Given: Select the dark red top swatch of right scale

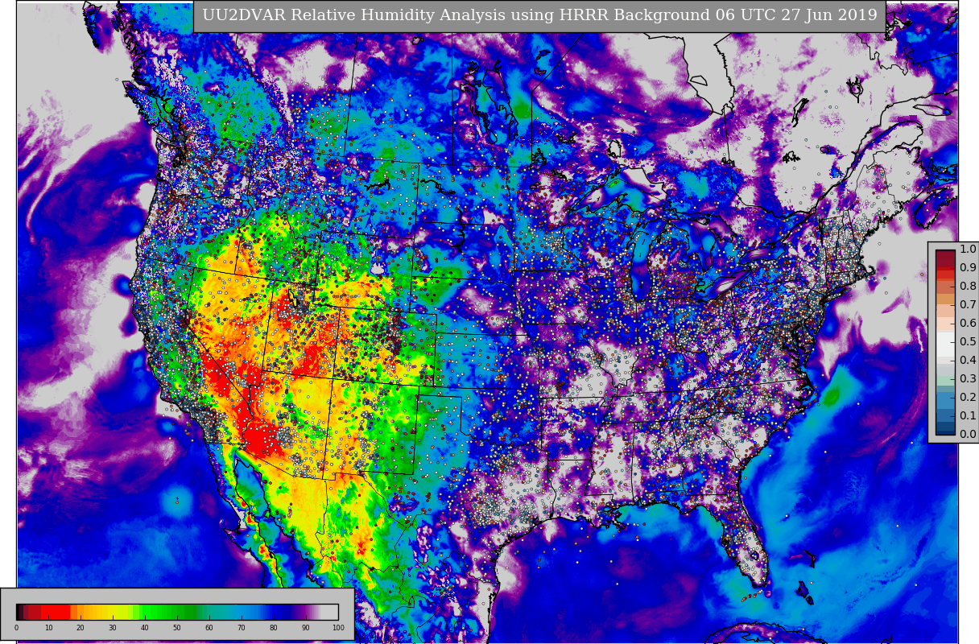Looking at the screenshot, I should [945, 258].
